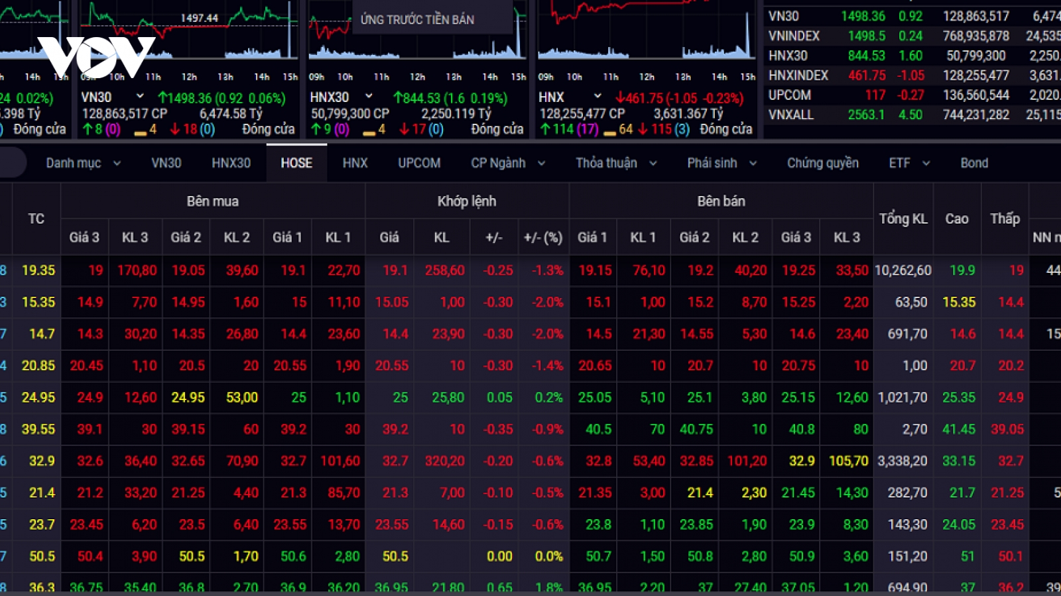This screenshot has width=1061, height=596.
Task: Switch to the HNX tab
Action: 355,163
